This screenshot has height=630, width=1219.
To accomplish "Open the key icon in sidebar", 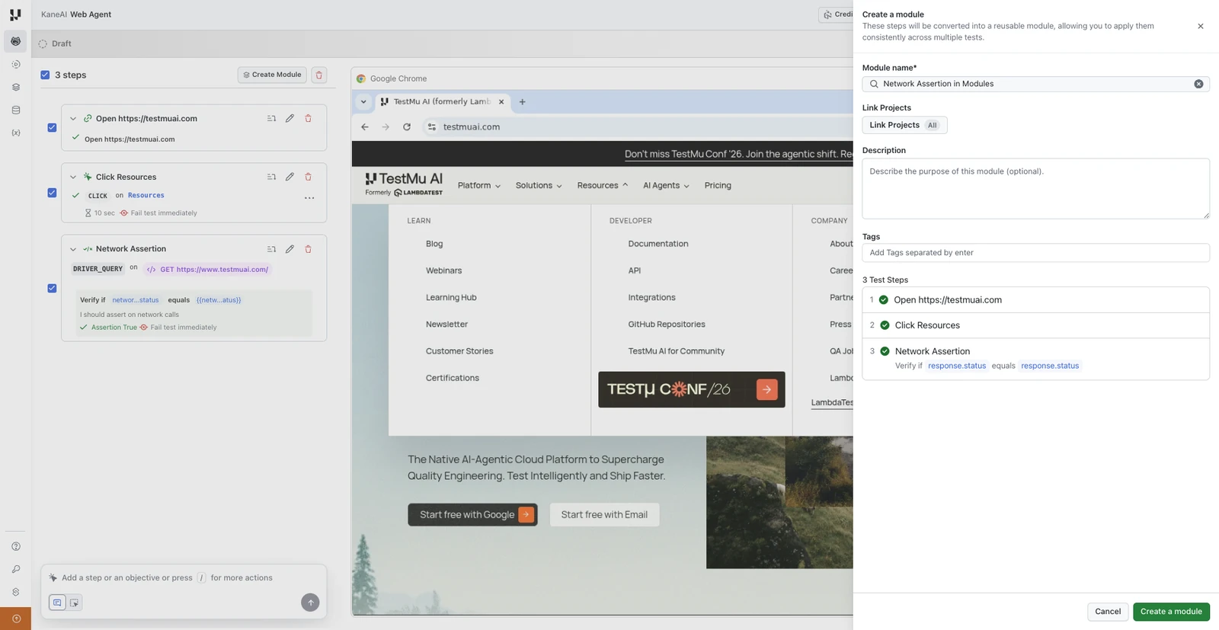I will [x=15, y=569].
